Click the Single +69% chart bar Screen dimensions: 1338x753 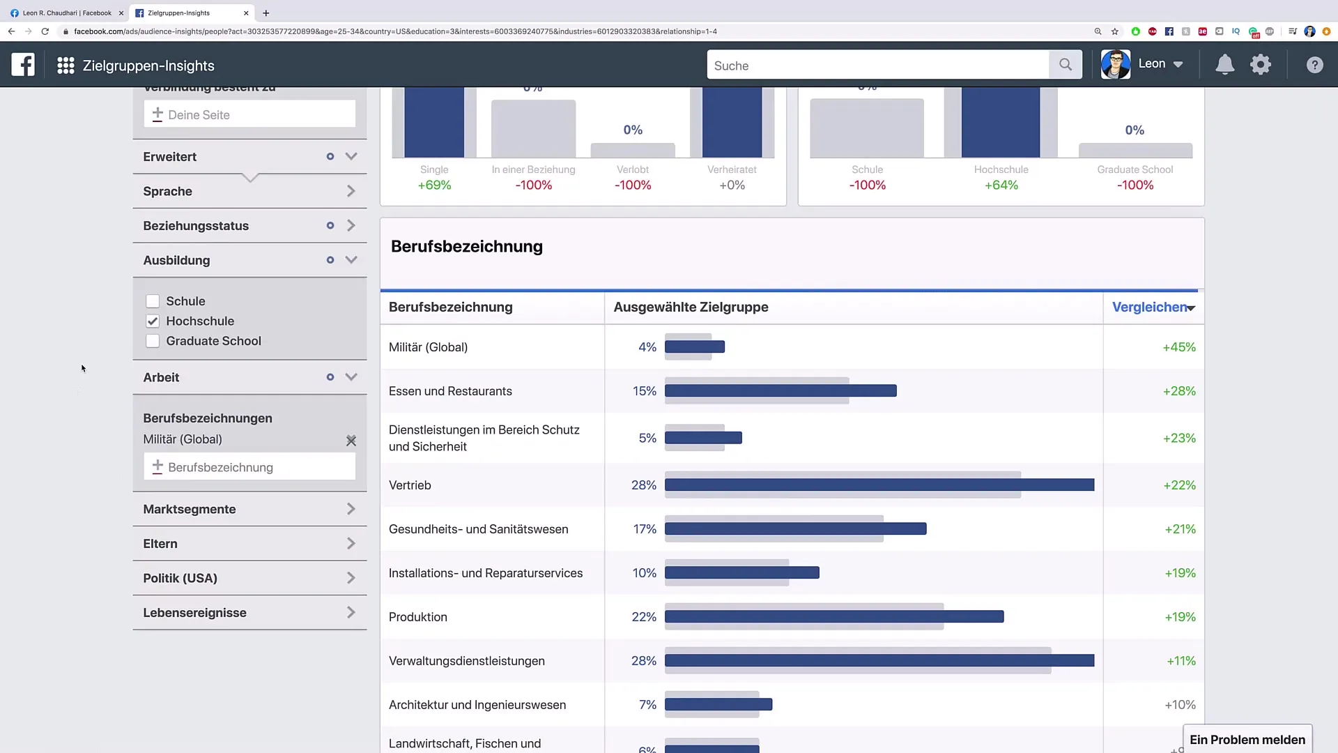[x=434, y=122]
